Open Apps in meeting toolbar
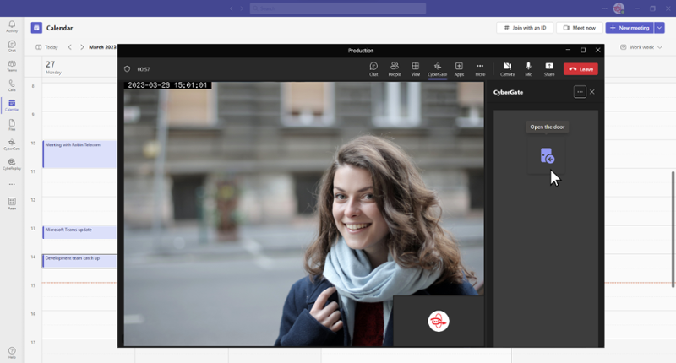 click(459, 69)
